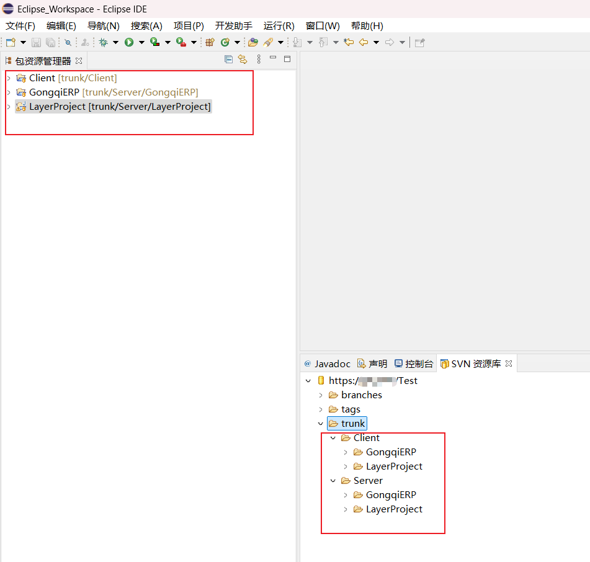Click the Forward navigation arrow icon
This screenshot has height=562, width=590.
tap(390, 43)
